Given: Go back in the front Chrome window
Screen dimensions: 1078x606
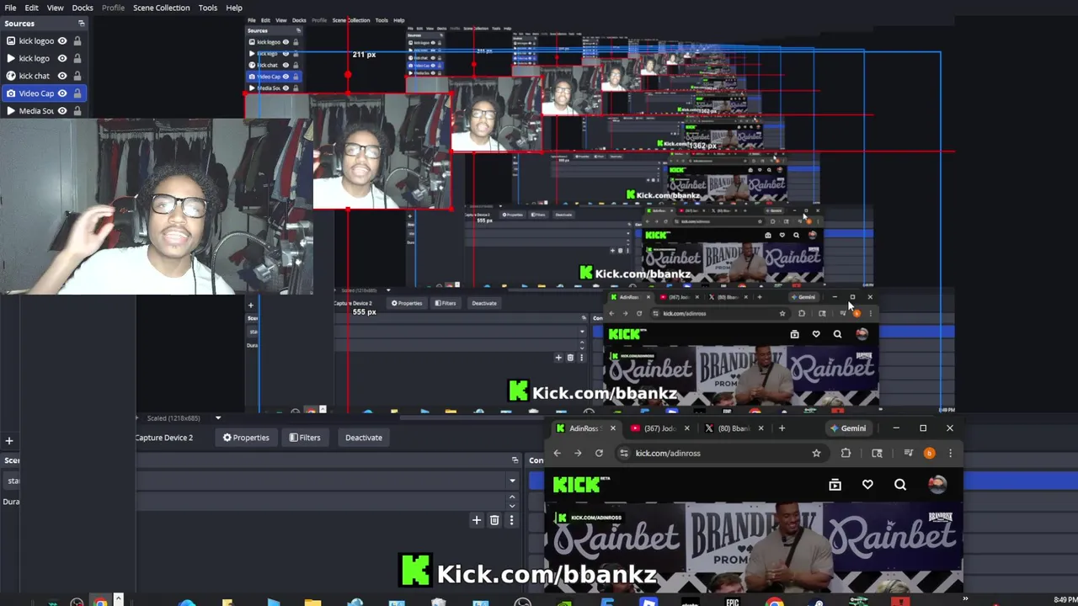Looking at the screenshot, I should [557, 453].
